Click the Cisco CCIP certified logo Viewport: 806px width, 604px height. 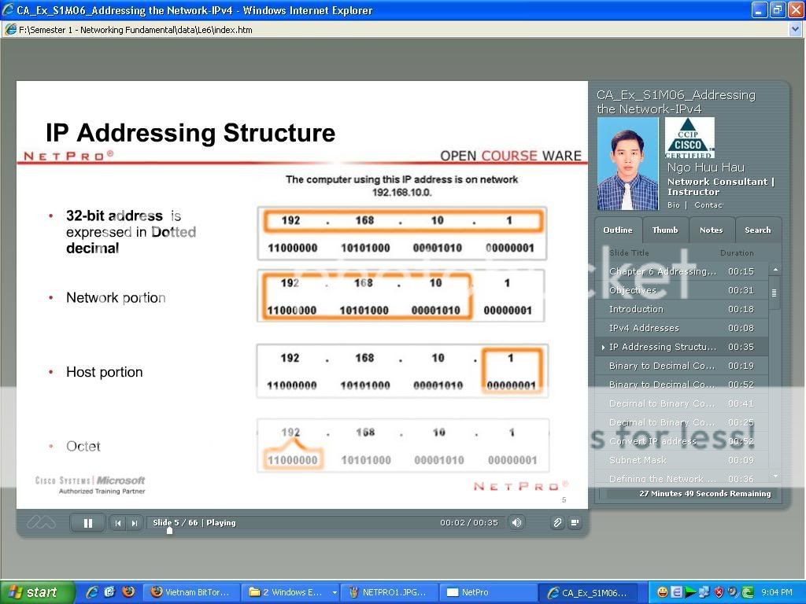[x=690, y=138]
